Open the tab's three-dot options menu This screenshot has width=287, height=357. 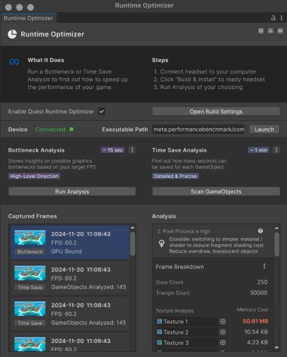(x=281, y=18)
